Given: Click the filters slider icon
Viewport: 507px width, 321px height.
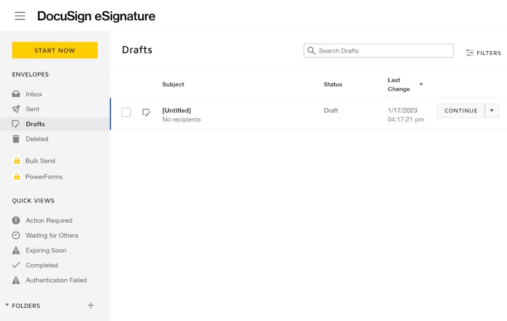Looking at the screenshot, I should point(470,53).
